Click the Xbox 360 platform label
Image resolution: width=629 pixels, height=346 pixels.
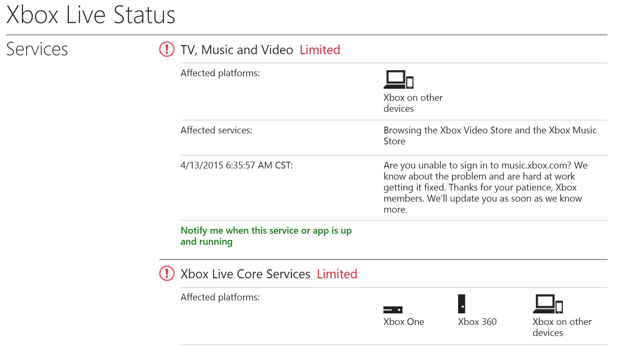pyautogui.click(x=477, y=322)
